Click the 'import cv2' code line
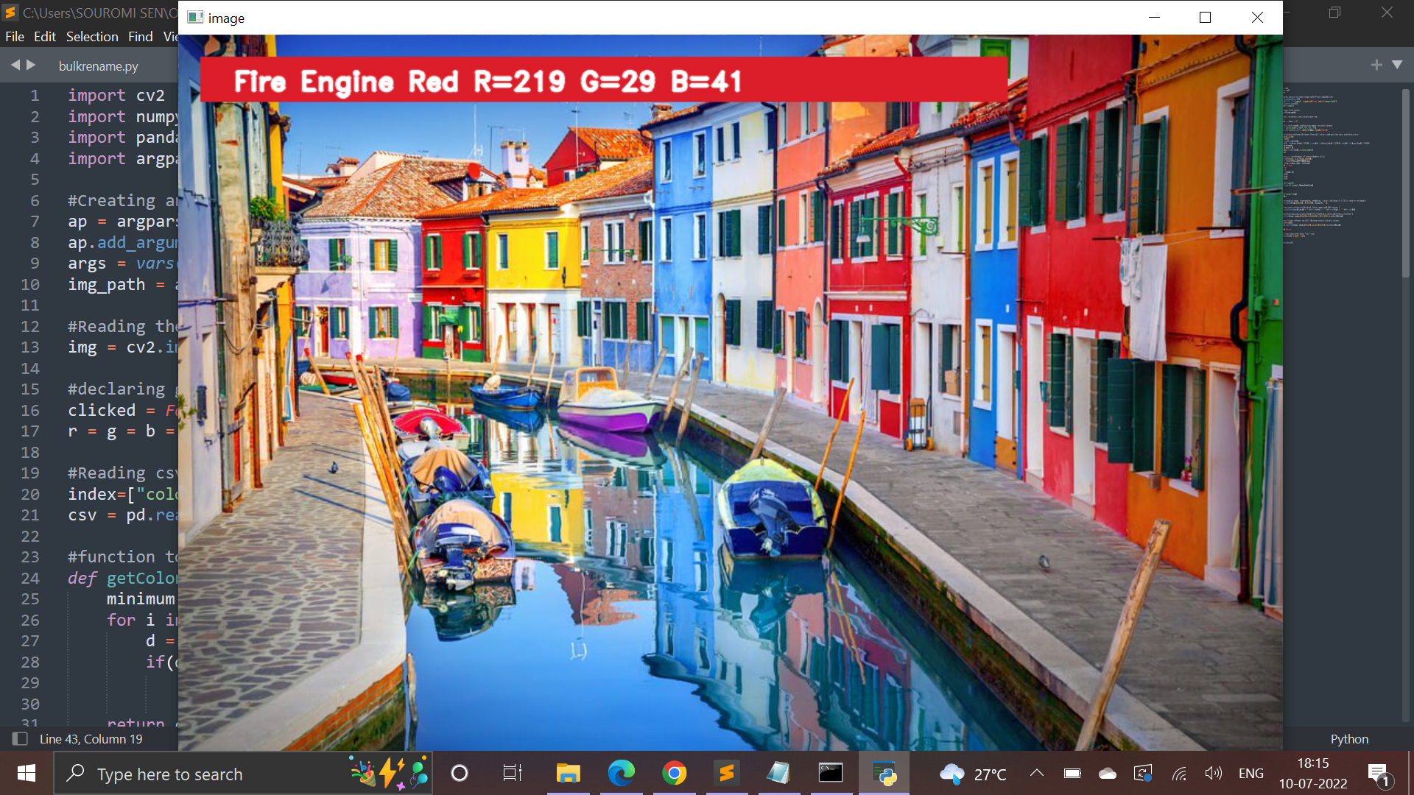This screenshot has width=1414, height=795. coord(116,96)
